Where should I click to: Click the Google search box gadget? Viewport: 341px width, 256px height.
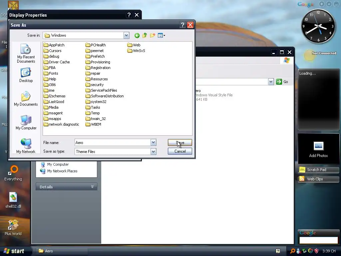pos(318,240)
